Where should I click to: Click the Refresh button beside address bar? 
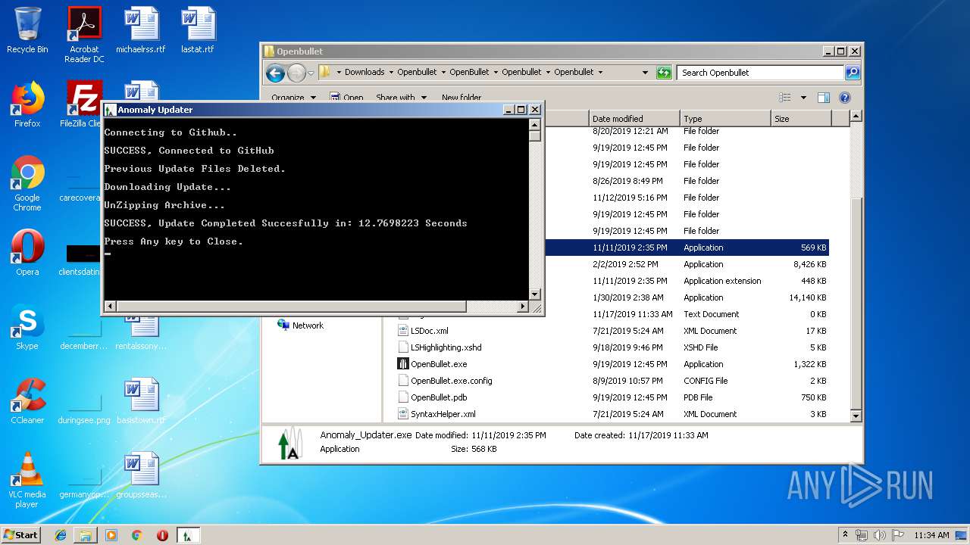[x=664, y=73]
